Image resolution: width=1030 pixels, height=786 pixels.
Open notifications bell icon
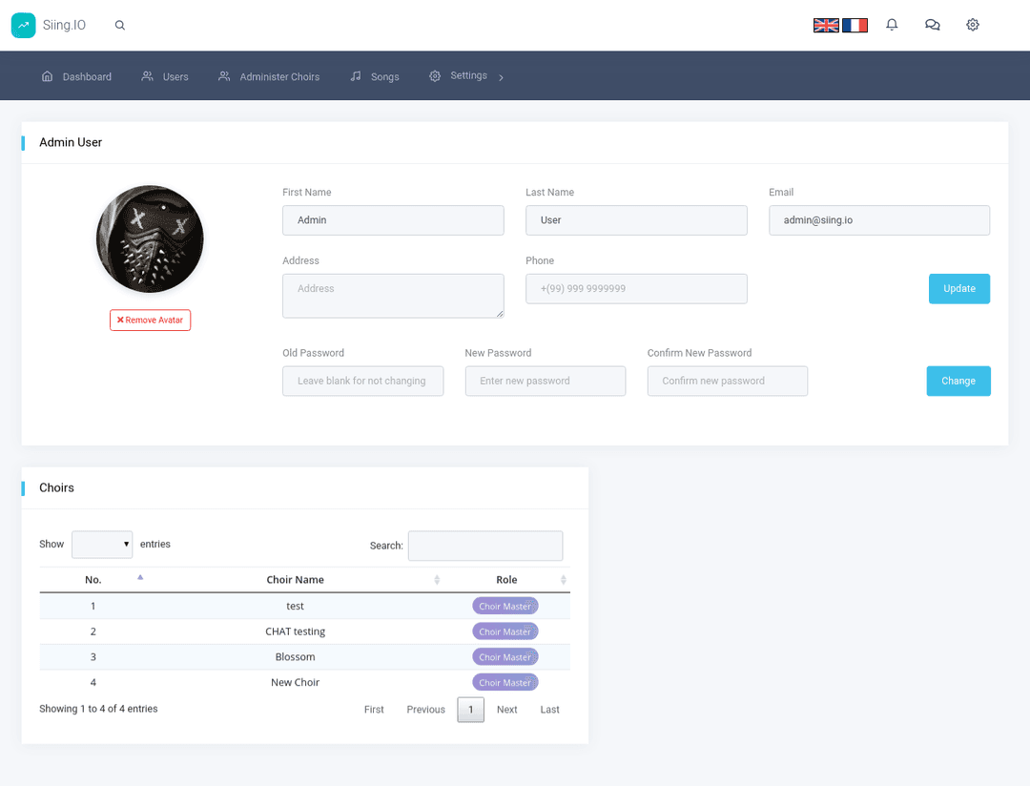[x=892, y=25]
